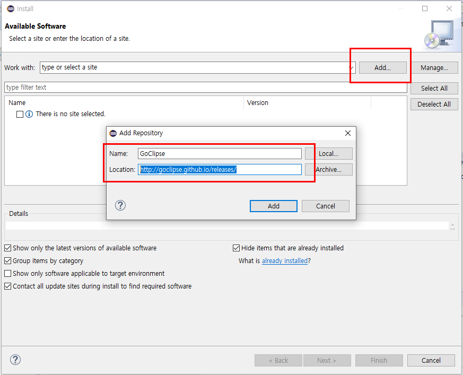Image resolution: width=463 pixels, height=375 pixels.
Task: Click the Eclipse icon in Add Repository title
Action: (x=113, y=133)
